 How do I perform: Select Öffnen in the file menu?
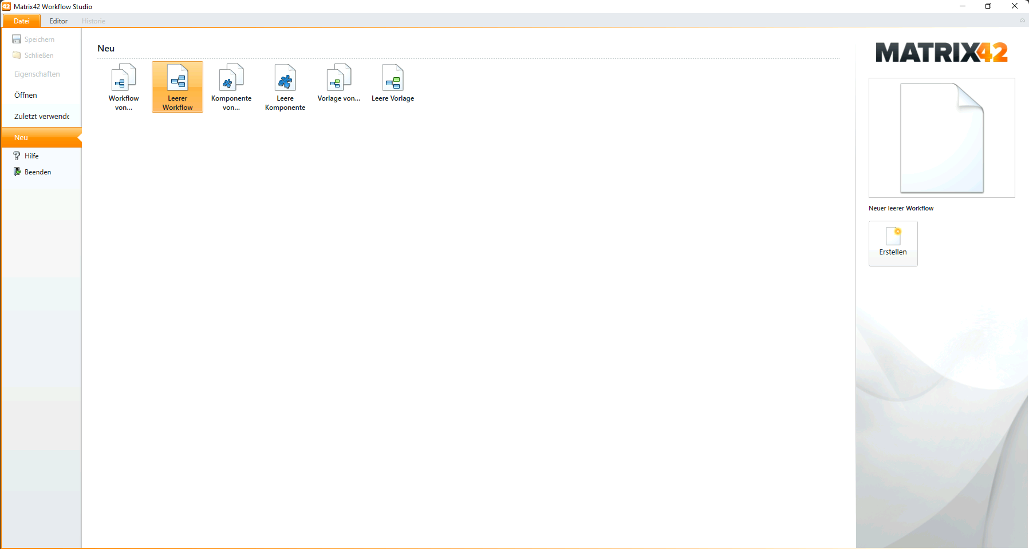pos(26,96)
